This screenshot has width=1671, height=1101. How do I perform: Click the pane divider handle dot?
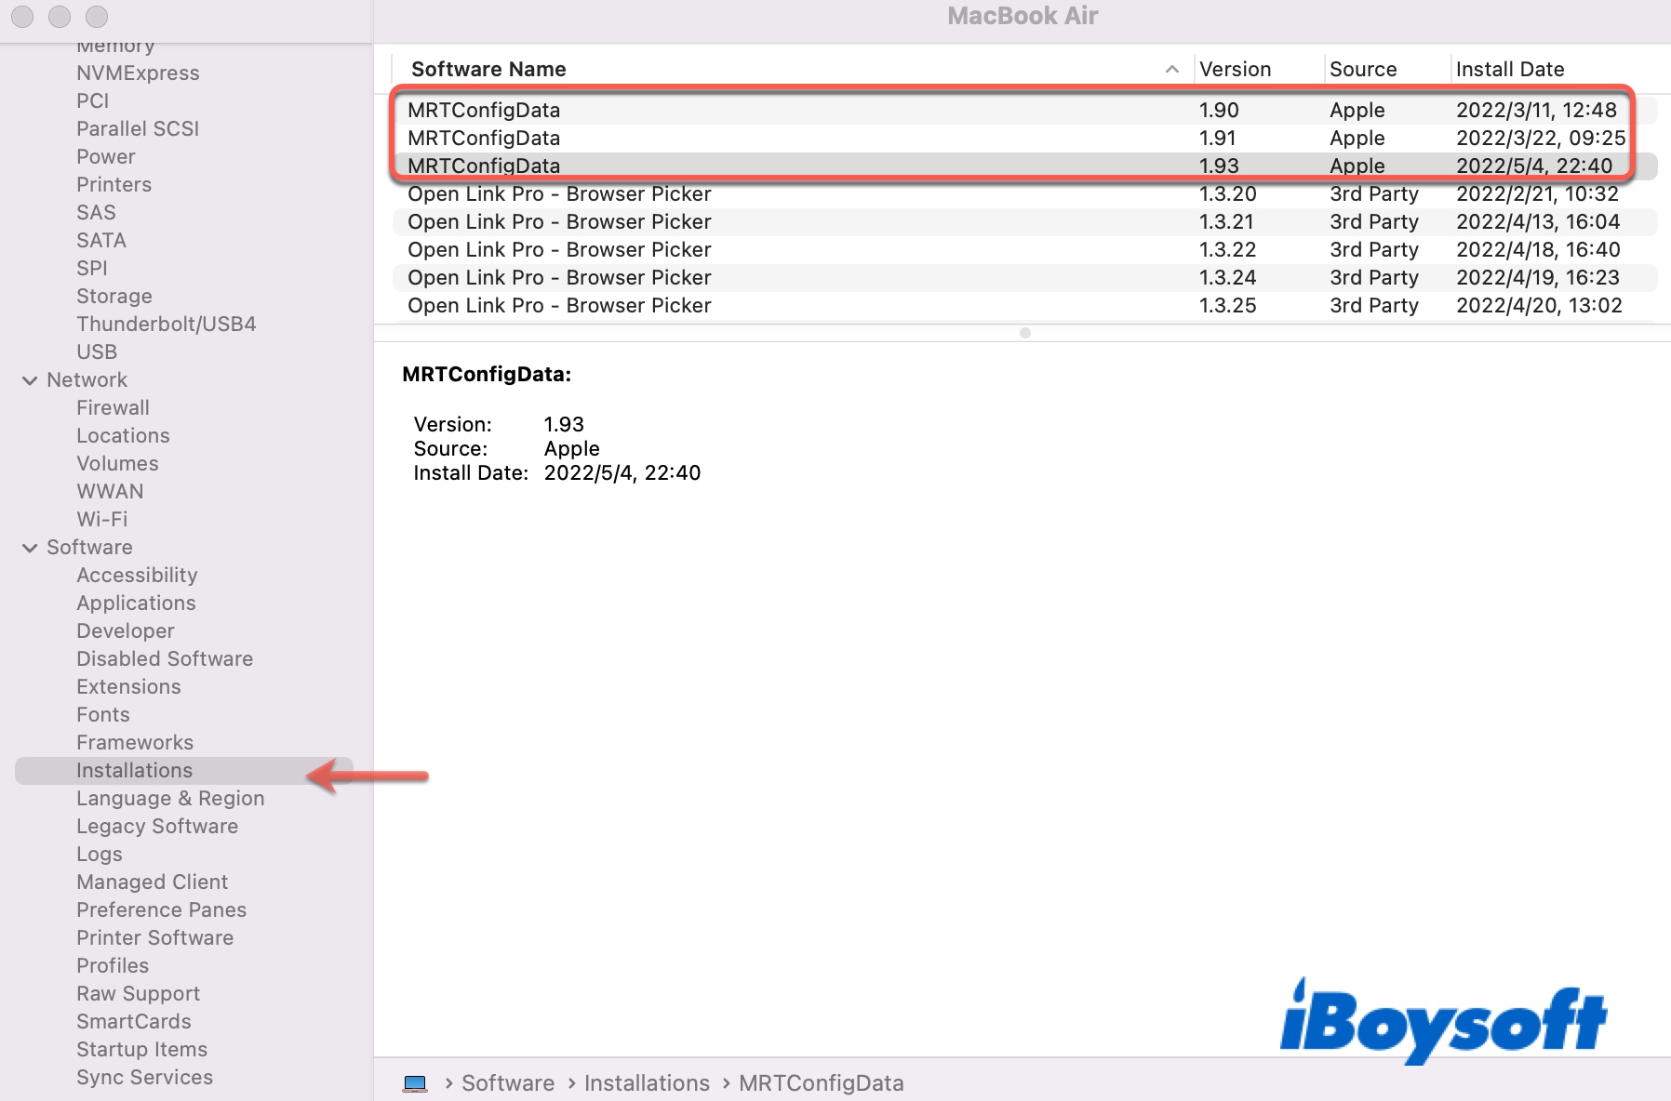[1024, 333]
